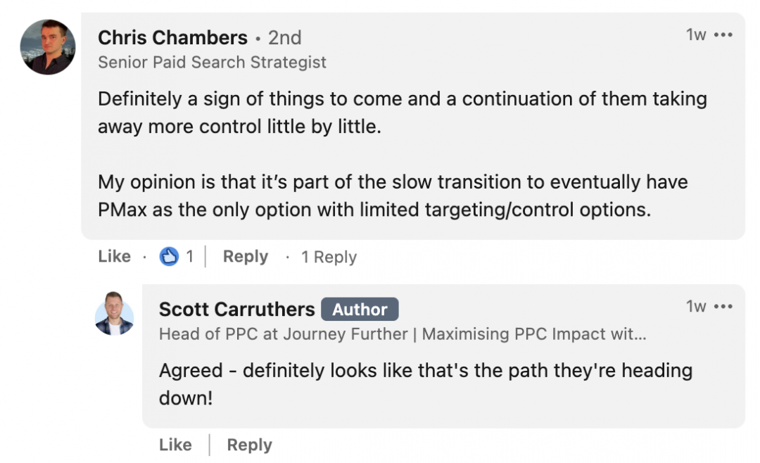Expand the "1 Reply" thread link
This screenshot has height=463, width=760.
[x=329, y=257]
